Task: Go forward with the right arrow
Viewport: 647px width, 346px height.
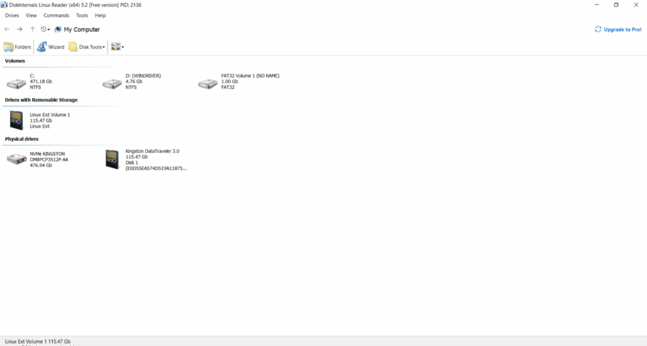Action: click(20, 29)
